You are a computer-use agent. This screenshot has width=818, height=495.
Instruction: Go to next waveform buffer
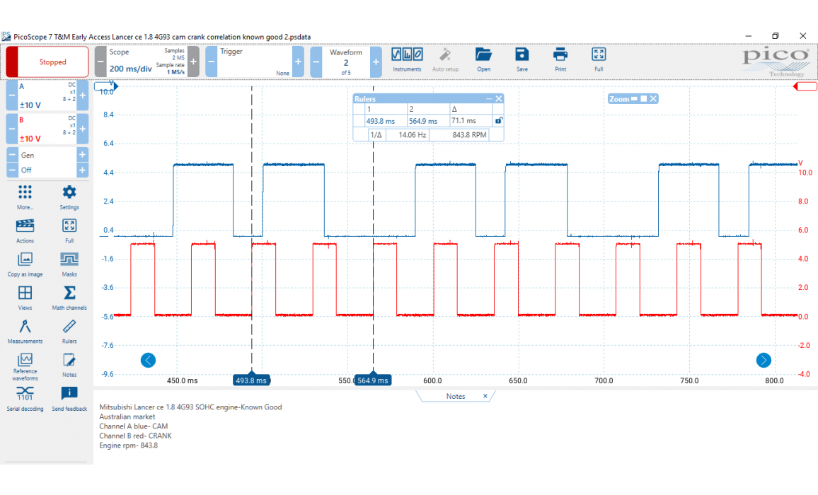(x=376, y=62)
